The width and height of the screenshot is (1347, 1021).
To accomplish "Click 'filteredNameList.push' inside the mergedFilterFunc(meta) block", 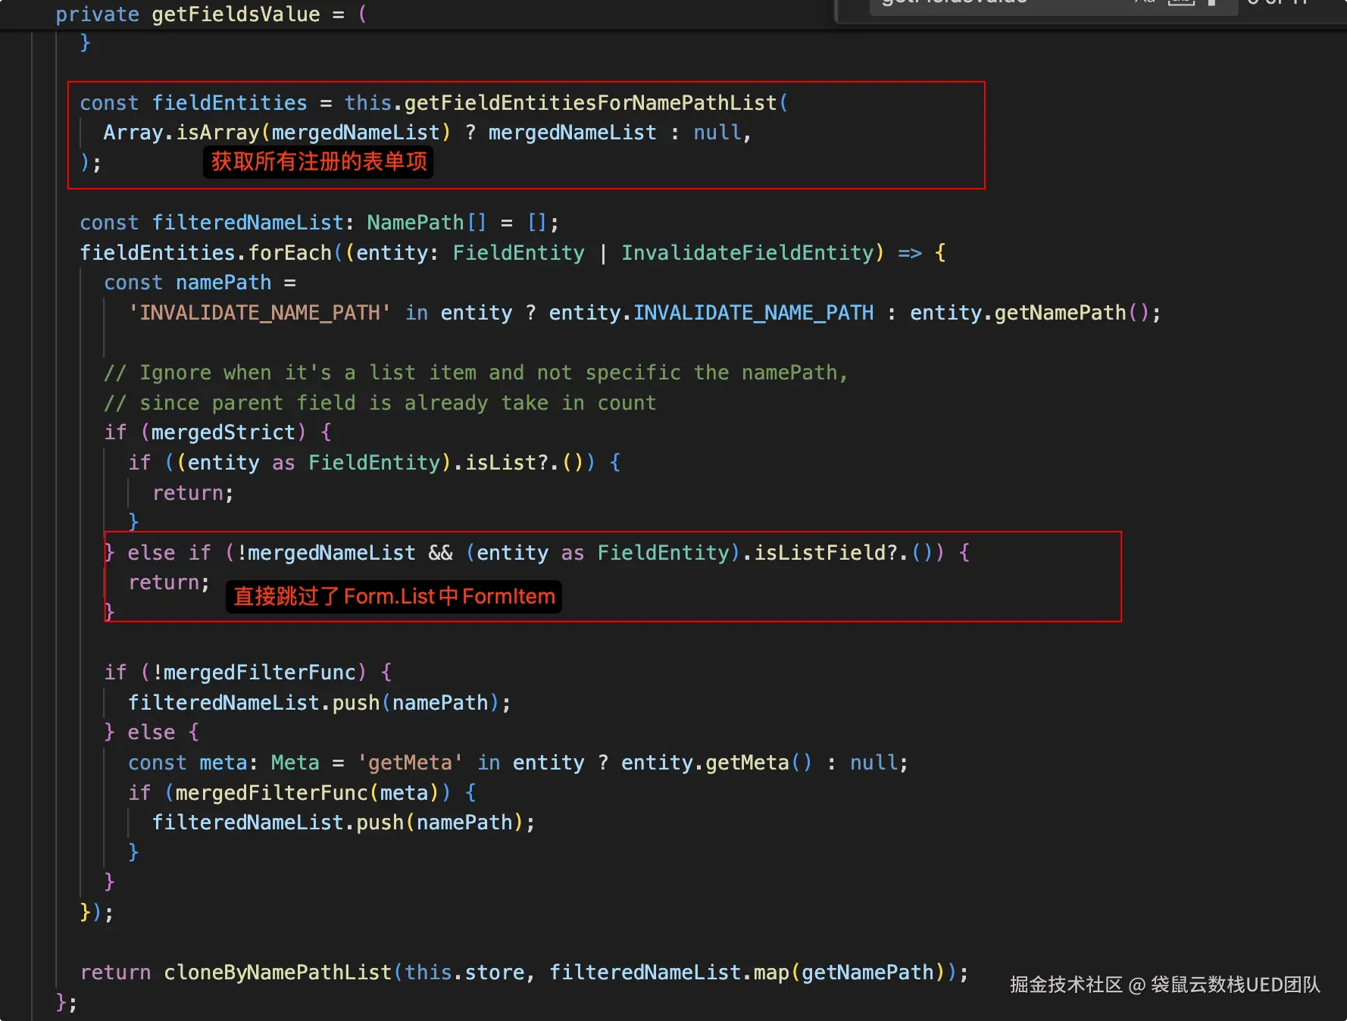I will click(278, 823).
